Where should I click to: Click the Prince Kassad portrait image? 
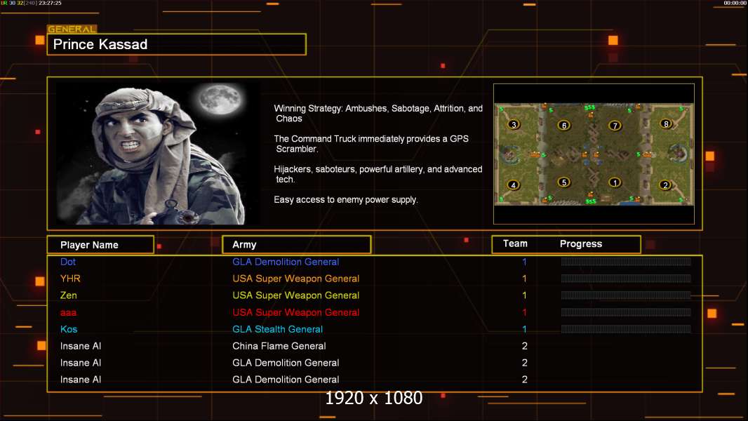point(159,154)
